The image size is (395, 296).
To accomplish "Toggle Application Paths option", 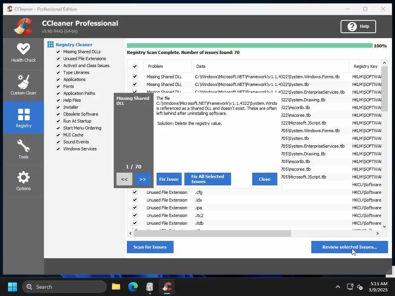I will point(58,93).
